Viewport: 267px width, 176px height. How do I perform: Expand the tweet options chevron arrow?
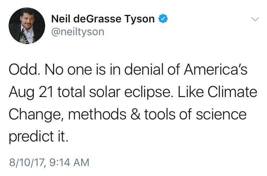click(255, 19)
